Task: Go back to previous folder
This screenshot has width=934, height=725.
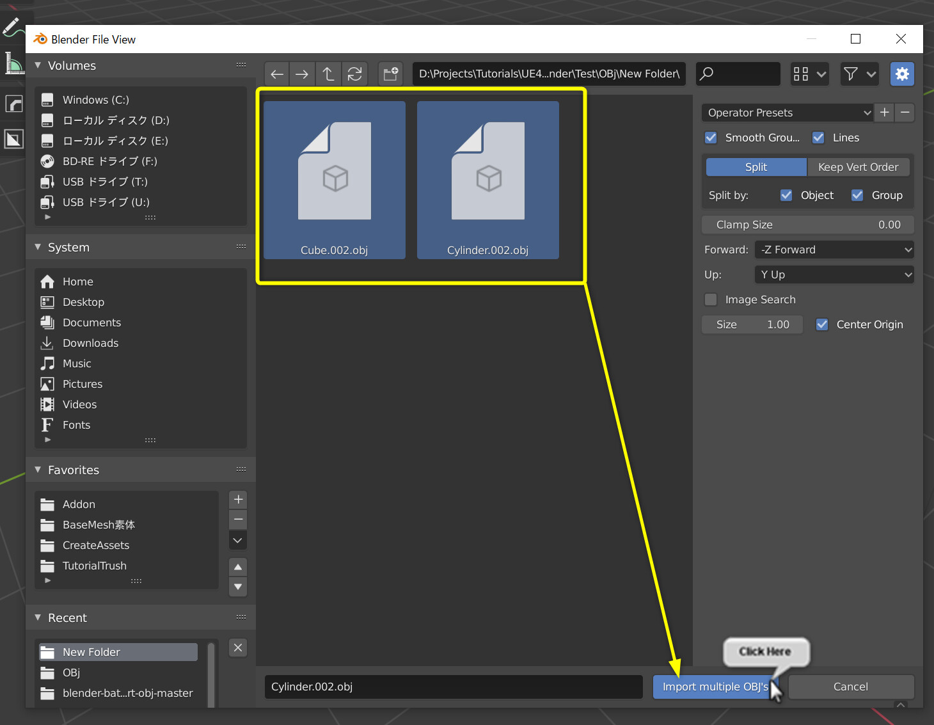Action: [277, 74]
